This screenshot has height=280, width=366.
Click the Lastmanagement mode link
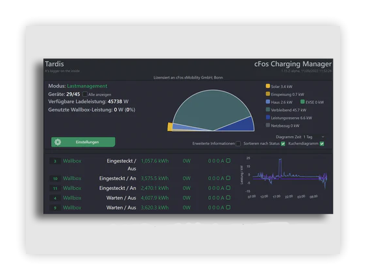click(87, 86)
